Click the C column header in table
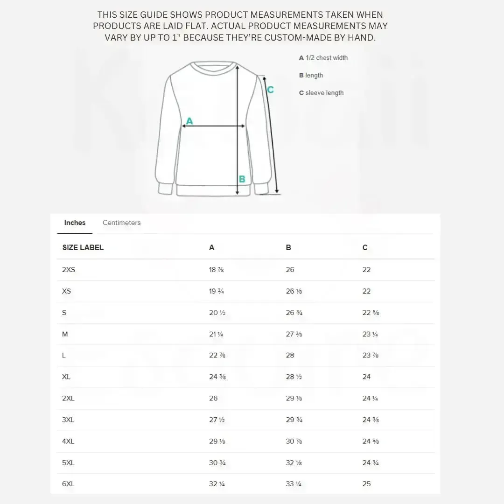 click(x=365, y=247)
